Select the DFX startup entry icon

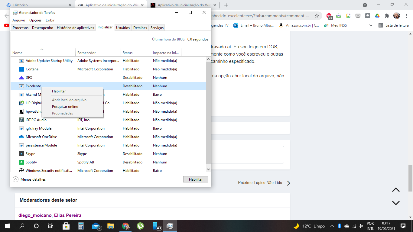(21, 78)
